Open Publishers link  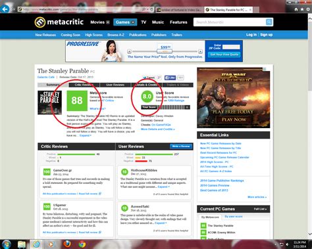pyautogui.click(x=159, y=35)
